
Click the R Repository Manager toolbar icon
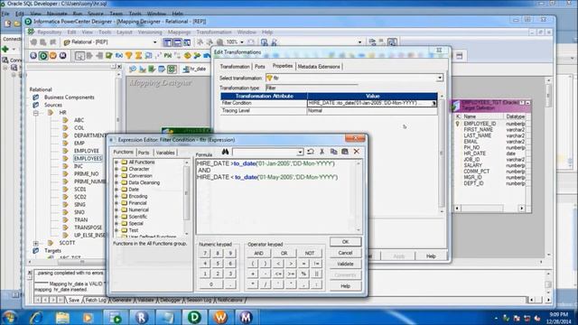[x=33, y=56]
